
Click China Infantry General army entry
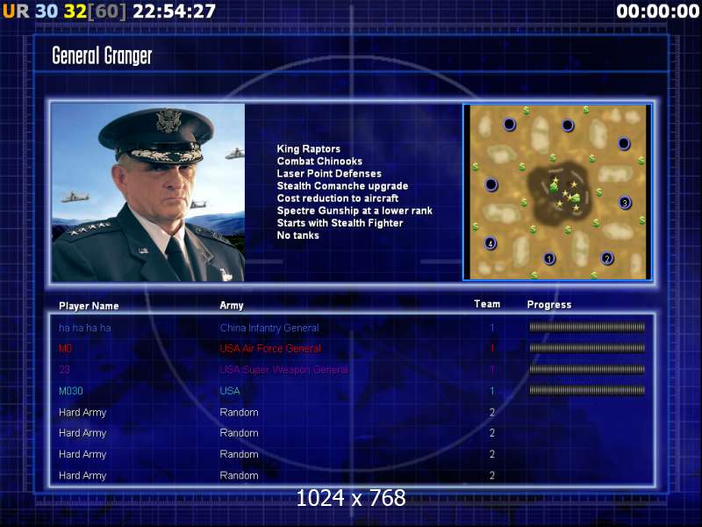coord(269,328)
